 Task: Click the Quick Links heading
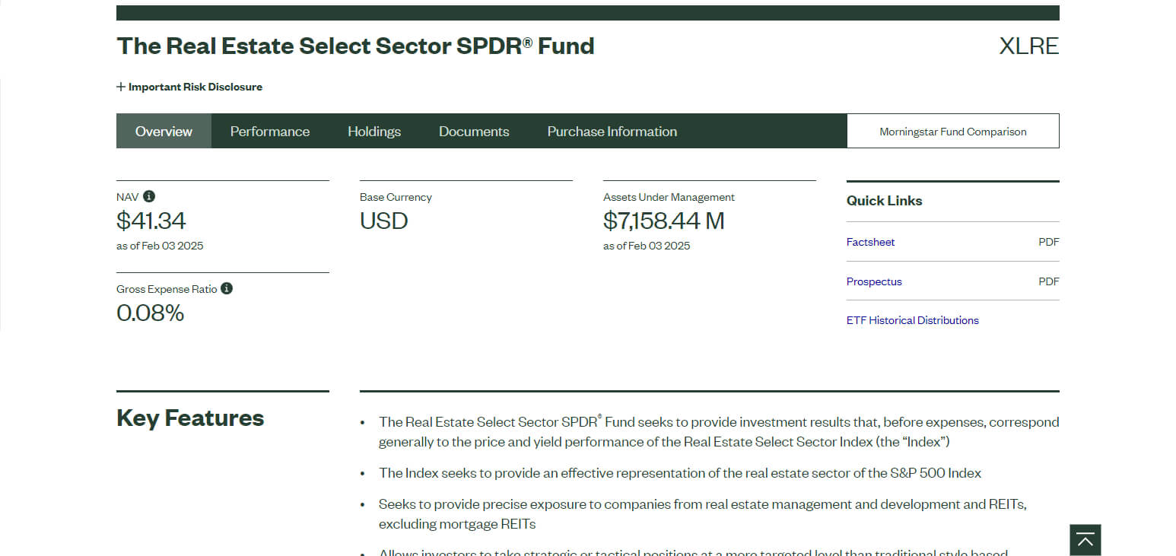coord(885,201)
